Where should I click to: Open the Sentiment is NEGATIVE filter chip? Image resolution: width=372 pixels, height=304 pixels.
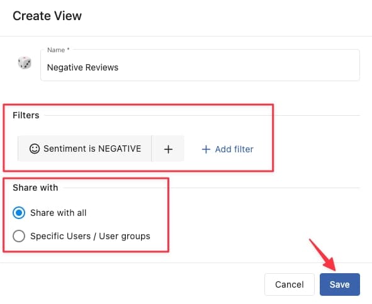click(85, 149)
